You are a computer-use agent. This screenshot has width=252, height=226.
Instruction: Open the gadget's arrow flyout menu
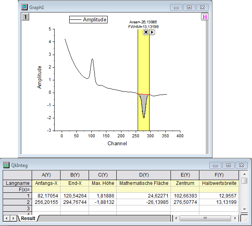[x=152, y=32]
